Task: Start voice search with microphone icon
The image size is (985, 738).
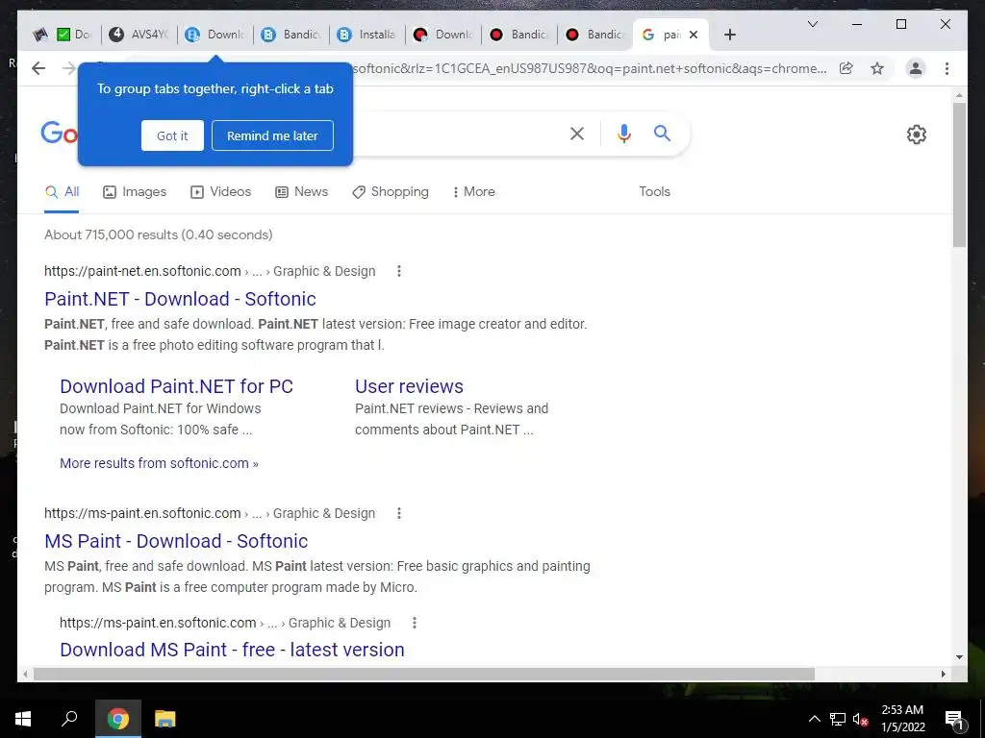Action: tap(623, 134)
